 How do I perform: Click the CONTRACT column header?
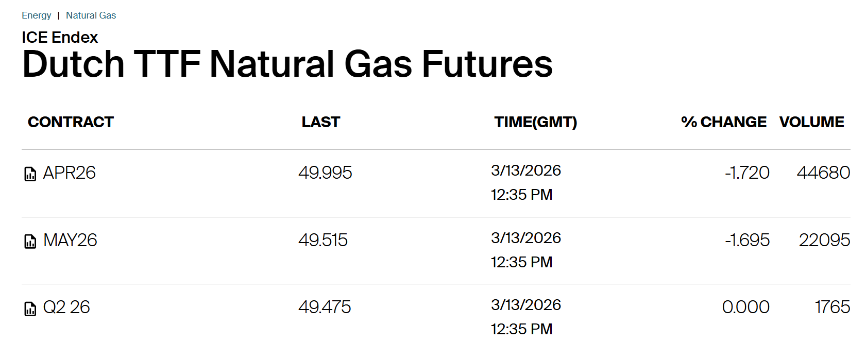[x=71, y=122]
